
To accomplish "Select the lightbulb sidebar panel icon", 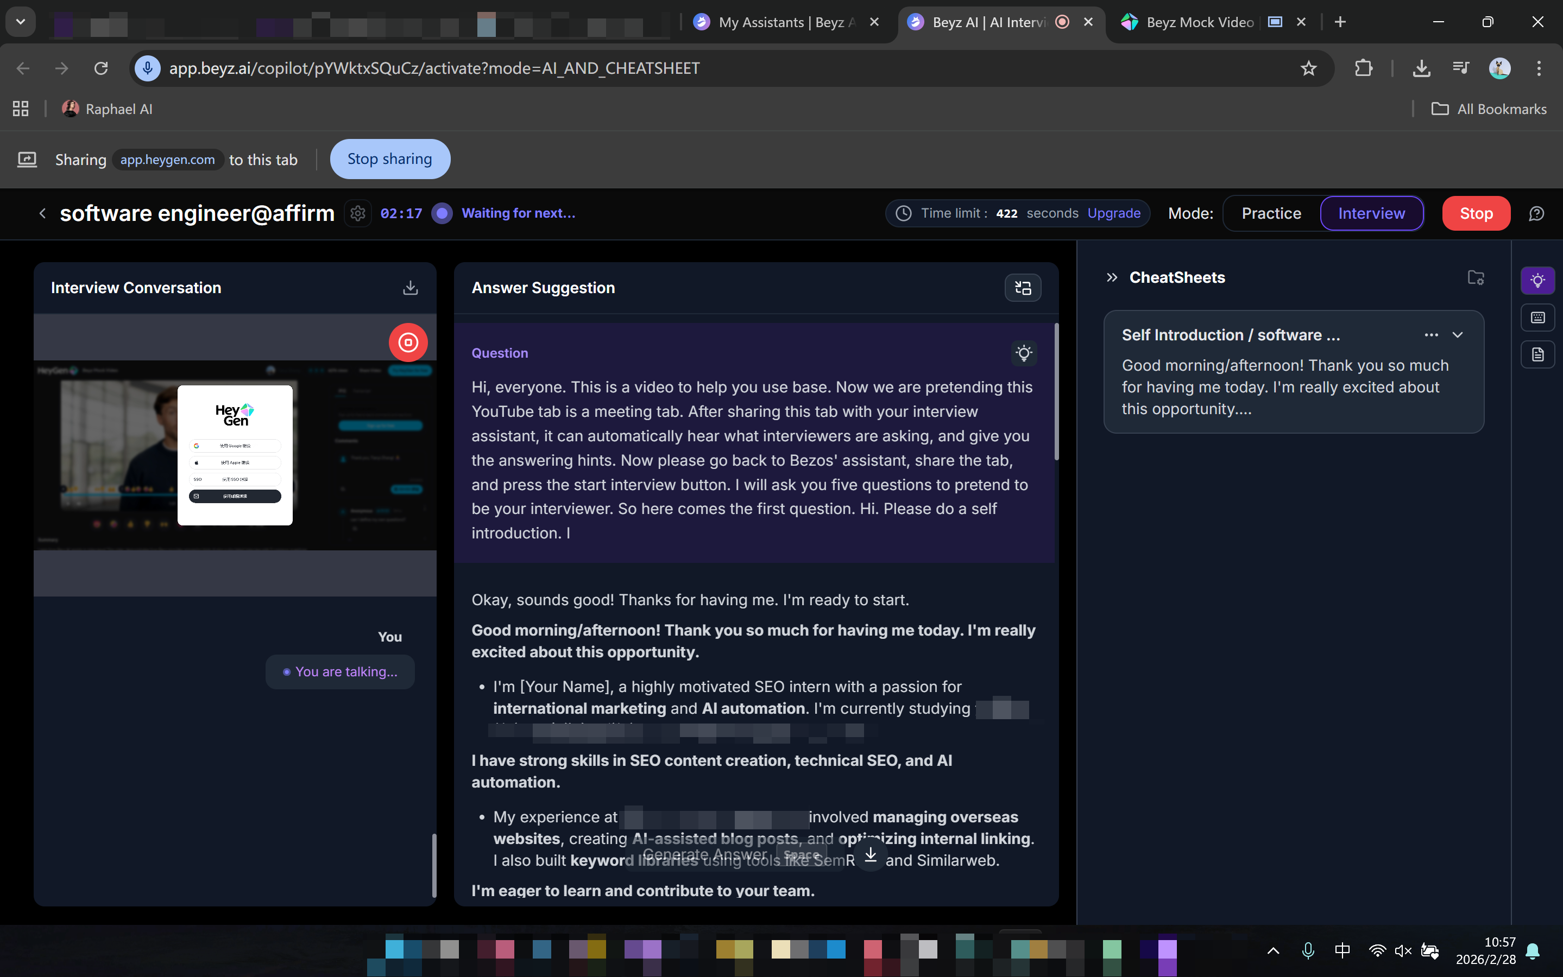I will (1537, 281).
